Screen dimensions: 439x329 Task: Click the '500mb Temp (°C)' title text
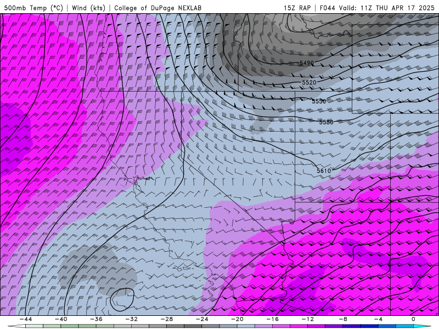tap(33, 8)
